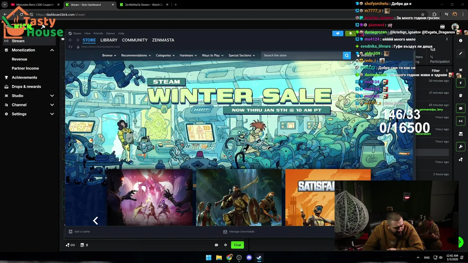Open Discord from the taskbar

(249, 258)
